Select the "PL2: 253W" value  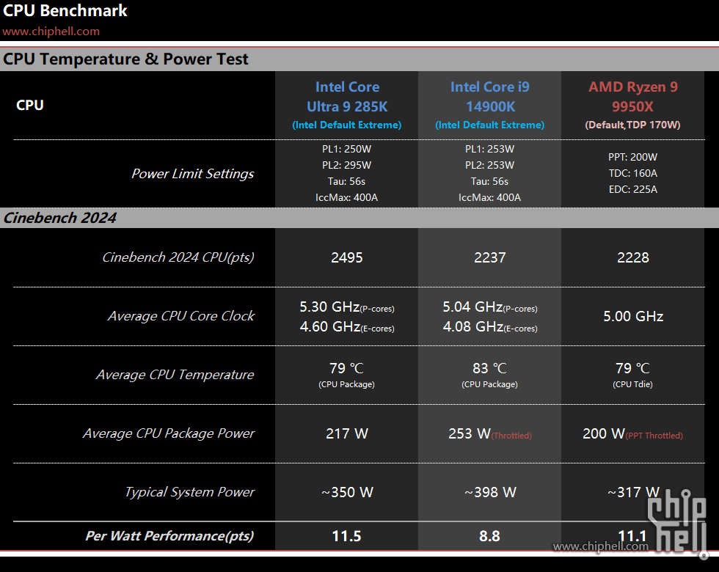click(x=490, y=165)
